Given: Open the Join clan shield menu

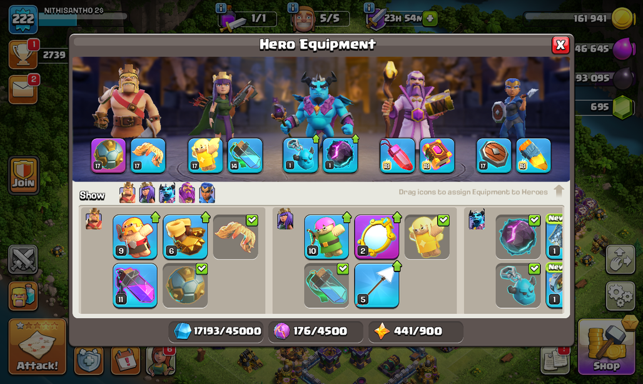Looking at the screenshot, I should 23,175.
